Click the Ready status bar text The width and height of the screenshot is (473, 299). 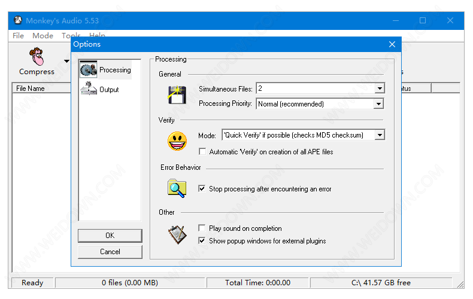coord(32,282)
